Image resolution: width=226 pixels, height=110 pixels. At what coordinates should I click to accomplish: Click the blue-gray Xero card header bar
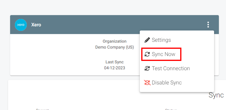tap(114, 25)
